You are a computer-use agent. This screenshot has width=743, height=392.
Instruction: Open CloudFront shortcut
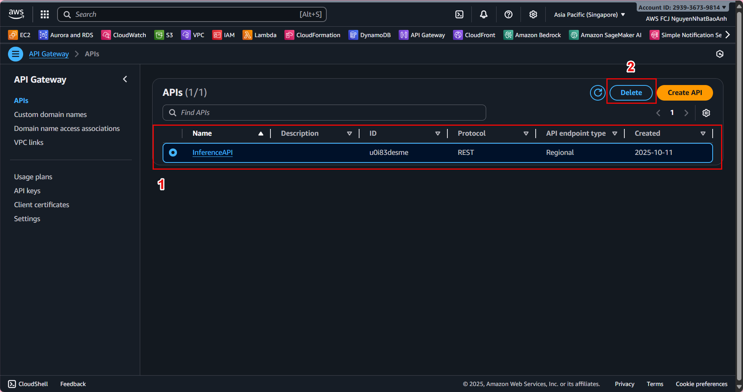pyautogui.click(x=474, y=35)
